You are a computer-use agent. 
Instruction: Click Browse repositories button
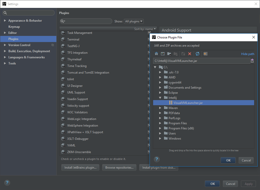(x=119, y=167)
